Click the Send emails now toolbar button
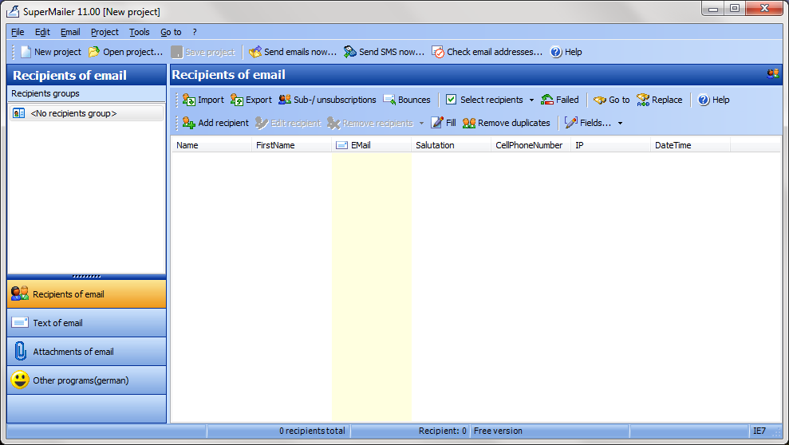This screenshot has height=445, width=789. click(x=293, y=52)
